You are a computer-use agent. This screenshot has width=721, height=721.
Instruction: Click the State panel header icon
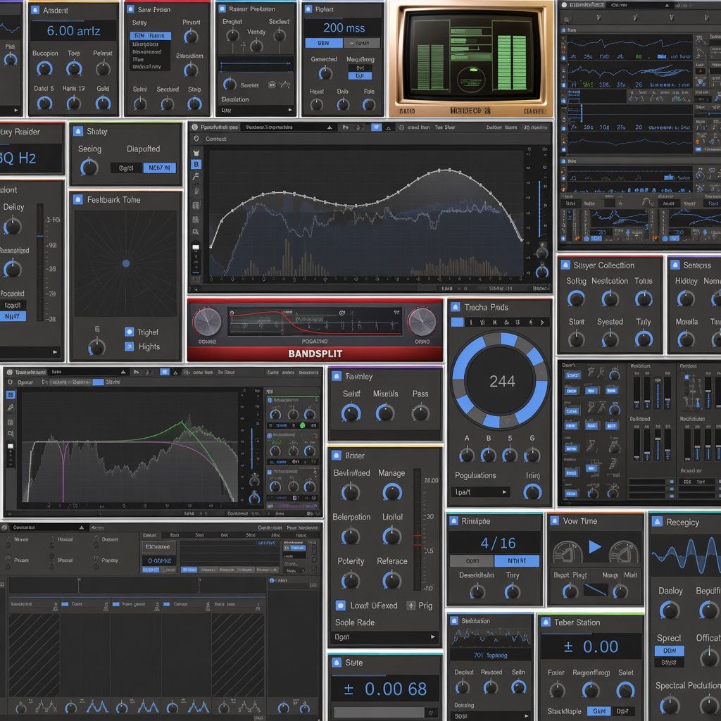pyautogui.click(x=337, y=662)
